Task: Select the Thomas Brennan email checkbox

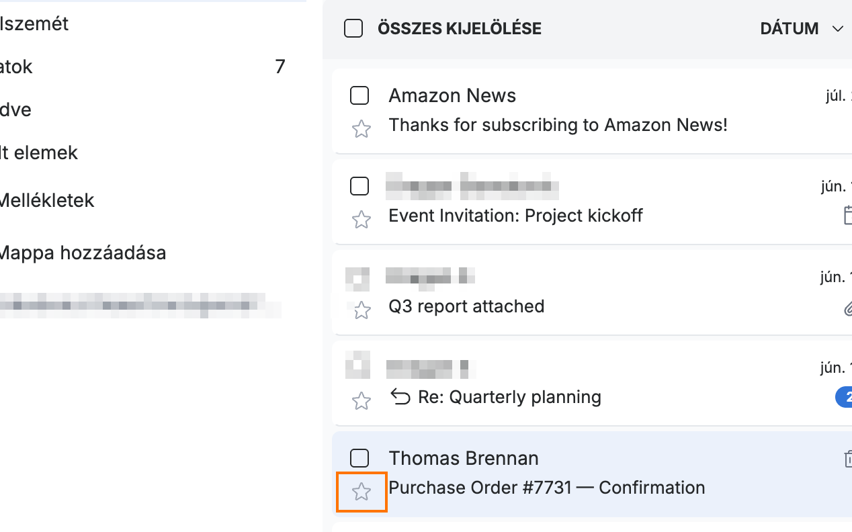Action: pos(359,458)
